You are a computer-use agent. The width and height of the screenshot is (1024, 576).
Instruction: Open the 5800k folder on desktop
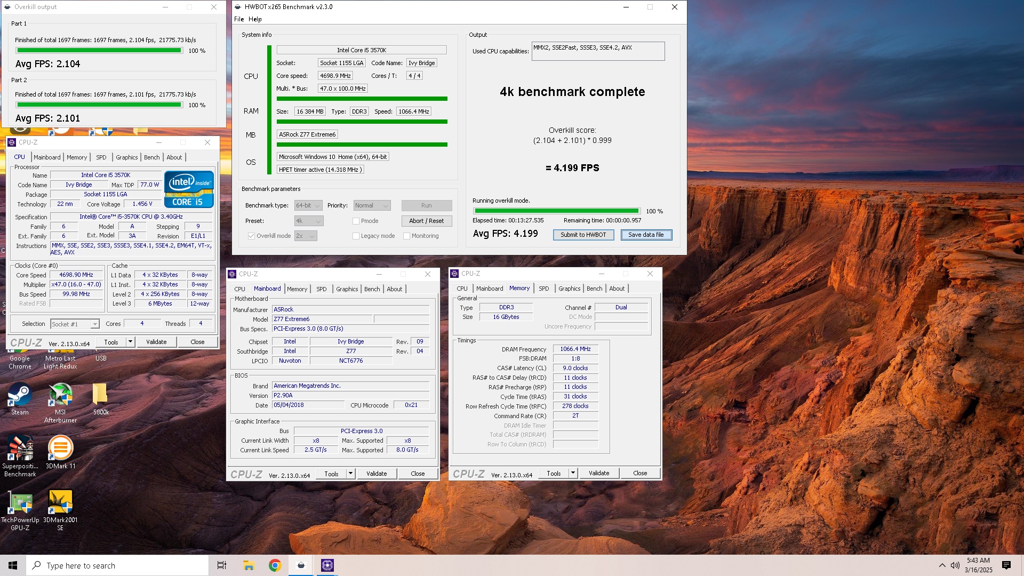tap(100, 399)
